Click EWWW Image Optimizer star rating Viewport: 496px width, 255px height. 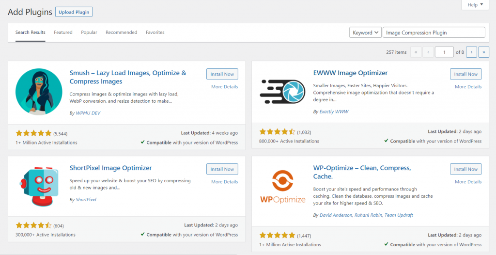[x=277, y=132]
